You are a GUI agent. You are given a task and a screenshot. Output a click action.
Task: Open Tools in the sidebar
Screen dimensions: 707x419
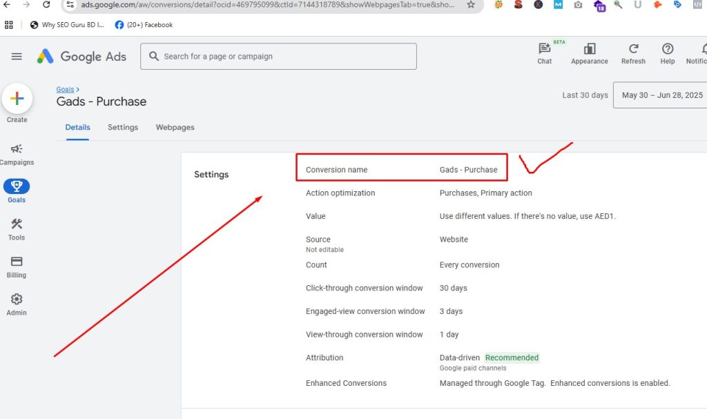(x=17, y=224)
